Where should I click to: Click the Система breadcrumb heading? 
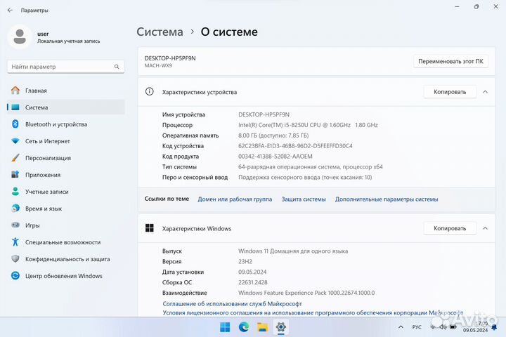click(160, 32)
